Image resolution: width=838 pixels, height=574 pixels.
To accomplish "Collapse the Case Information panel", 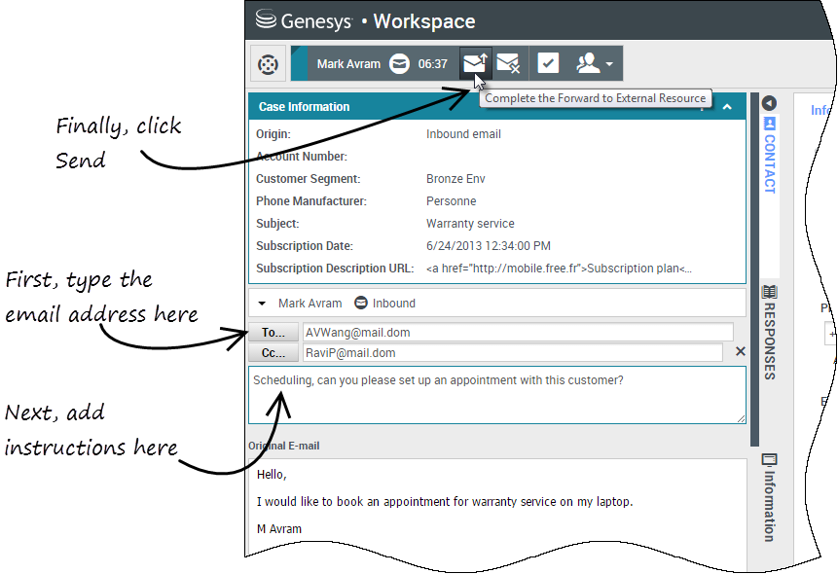I will coord(727,107).
